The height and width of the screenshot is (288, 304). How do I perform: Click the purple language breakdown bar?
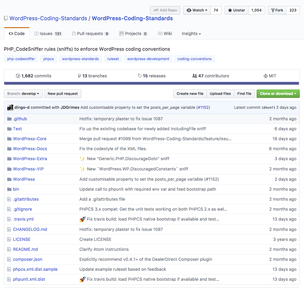[152, 83]
